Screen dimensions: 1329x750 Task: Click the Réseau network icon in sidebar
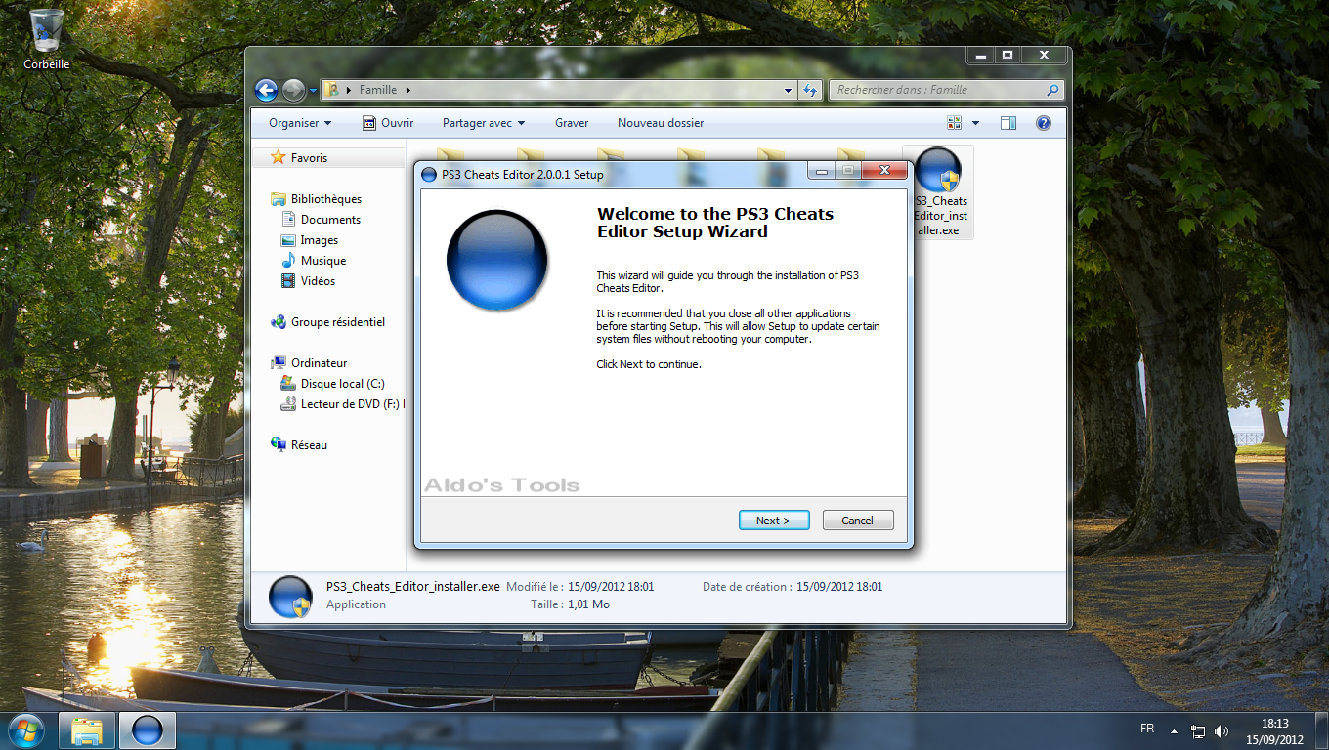click(279, 445)
